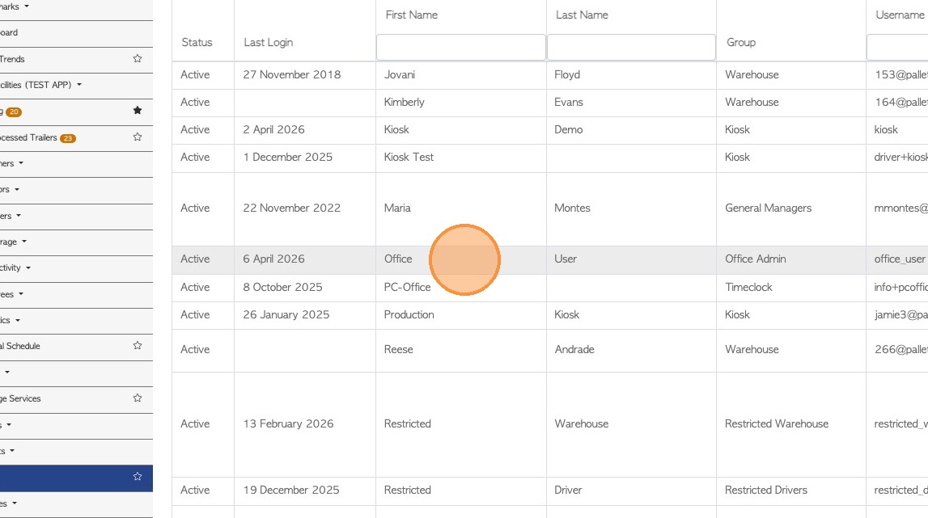Sort by the Group column header
The image size is (928, 518).
point(740,42)
